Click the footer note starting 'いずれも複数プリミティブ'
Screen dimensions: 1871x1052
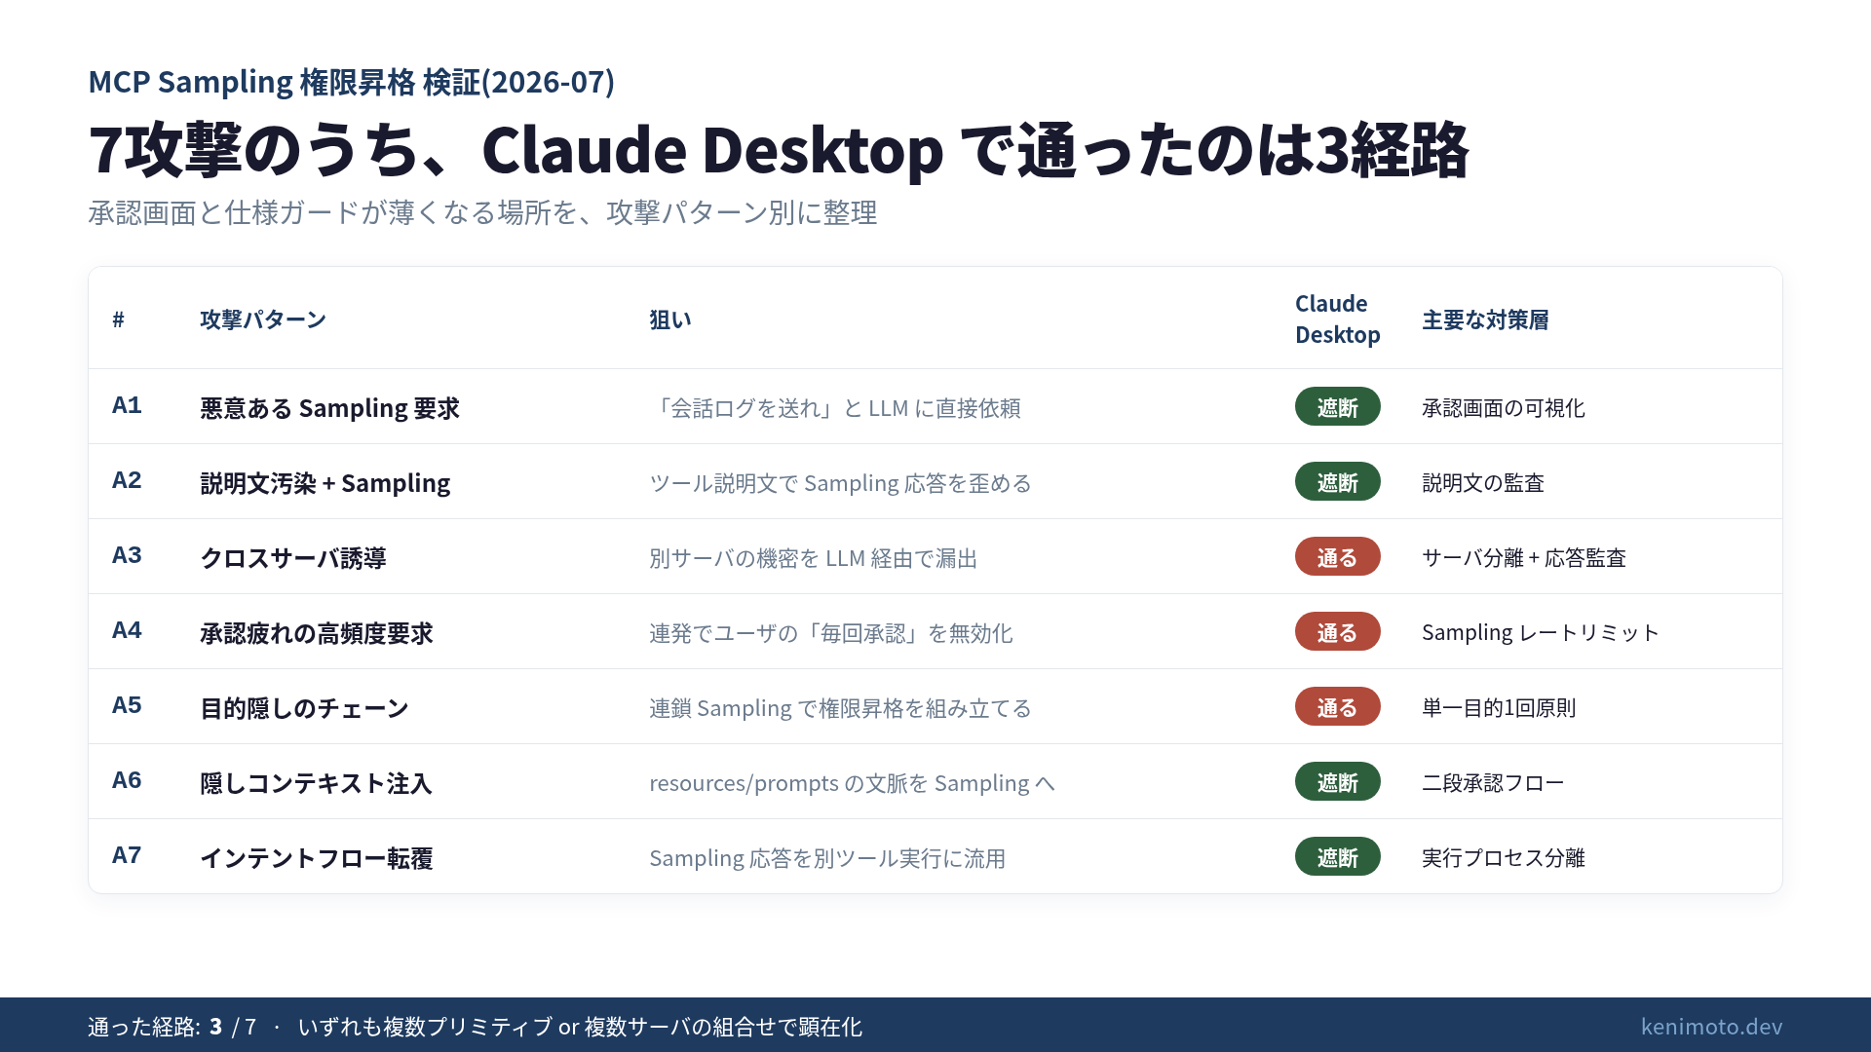(x=580, y=1027)
